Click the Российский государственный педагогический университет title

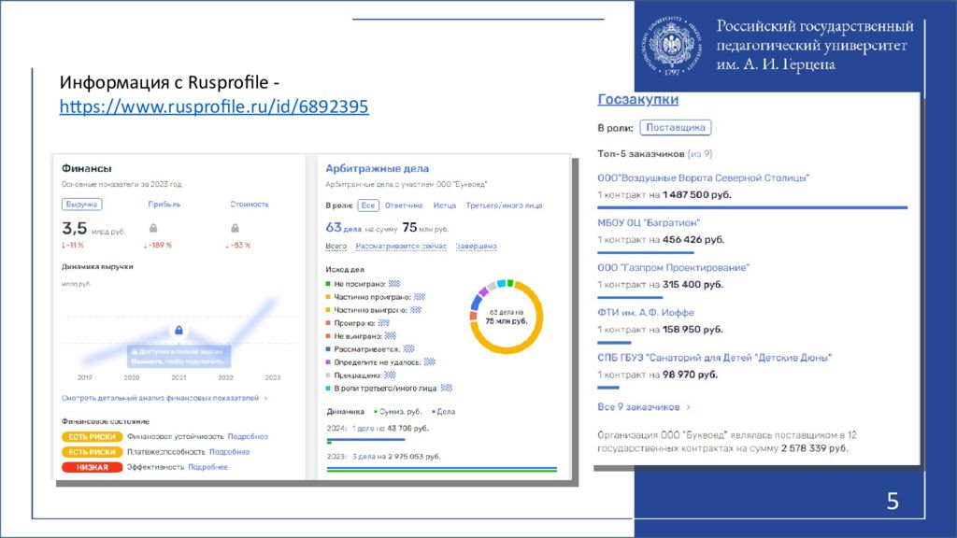pyautogui.click(x=815, y=45)
